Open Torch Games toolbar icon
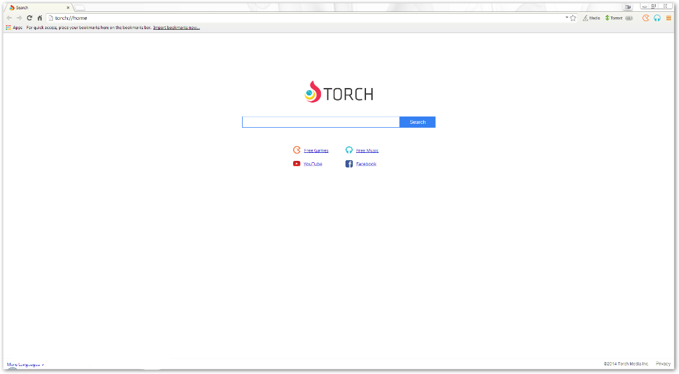 click(646, 18)
